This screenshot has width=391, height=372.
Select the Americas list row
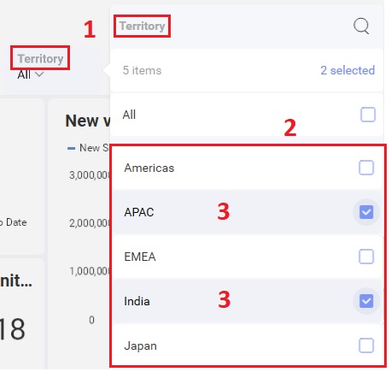(247, 168)
